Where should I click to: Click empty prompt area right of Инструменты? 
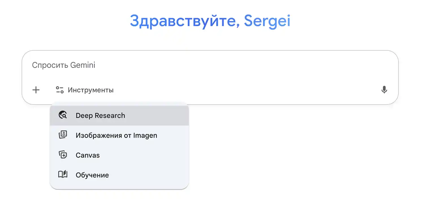pyautogui.click(x=240, y=90)
